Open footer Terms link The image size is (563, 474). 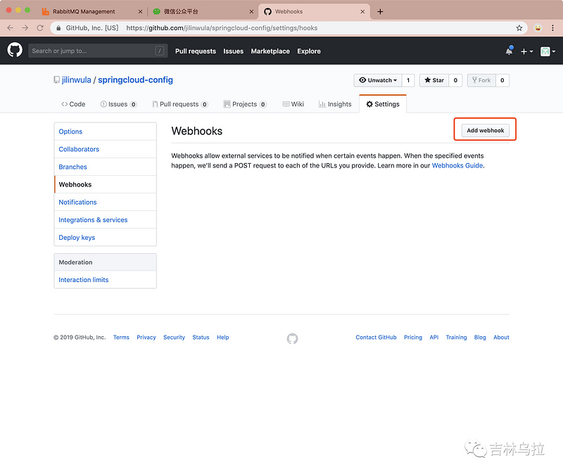coord(121,338)
